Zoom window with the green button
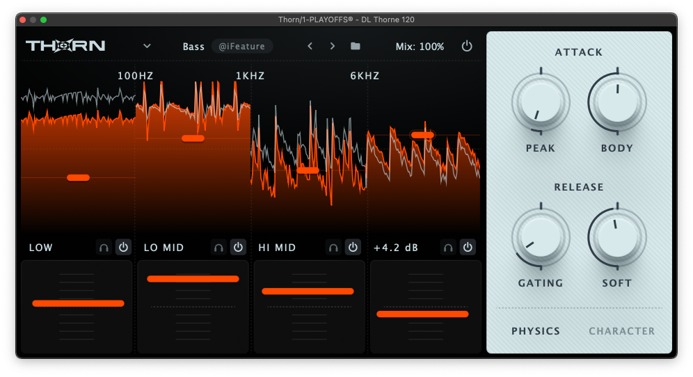 [x=43, y=19]
